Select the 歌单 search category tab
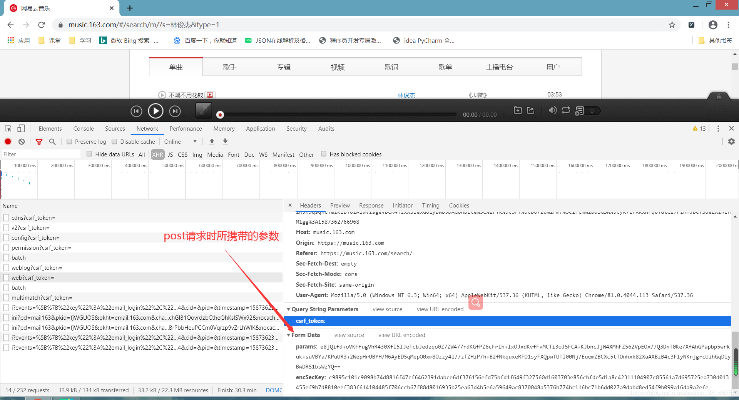The width and height of the screenshot is (739, 400). (445, 67)
